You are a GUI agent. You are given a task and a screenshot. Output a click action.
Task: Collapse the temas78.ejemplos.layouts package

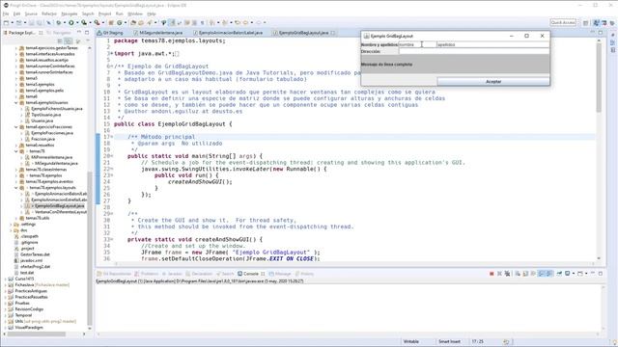16,188
